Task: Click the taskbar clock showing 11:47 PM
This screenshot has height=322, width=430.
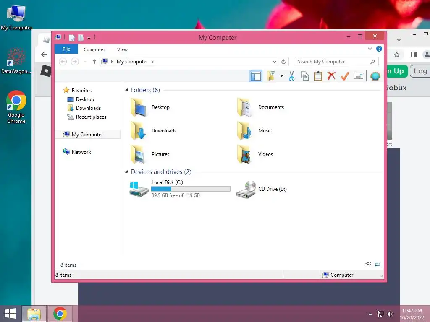Action: [x=412, y=314]
